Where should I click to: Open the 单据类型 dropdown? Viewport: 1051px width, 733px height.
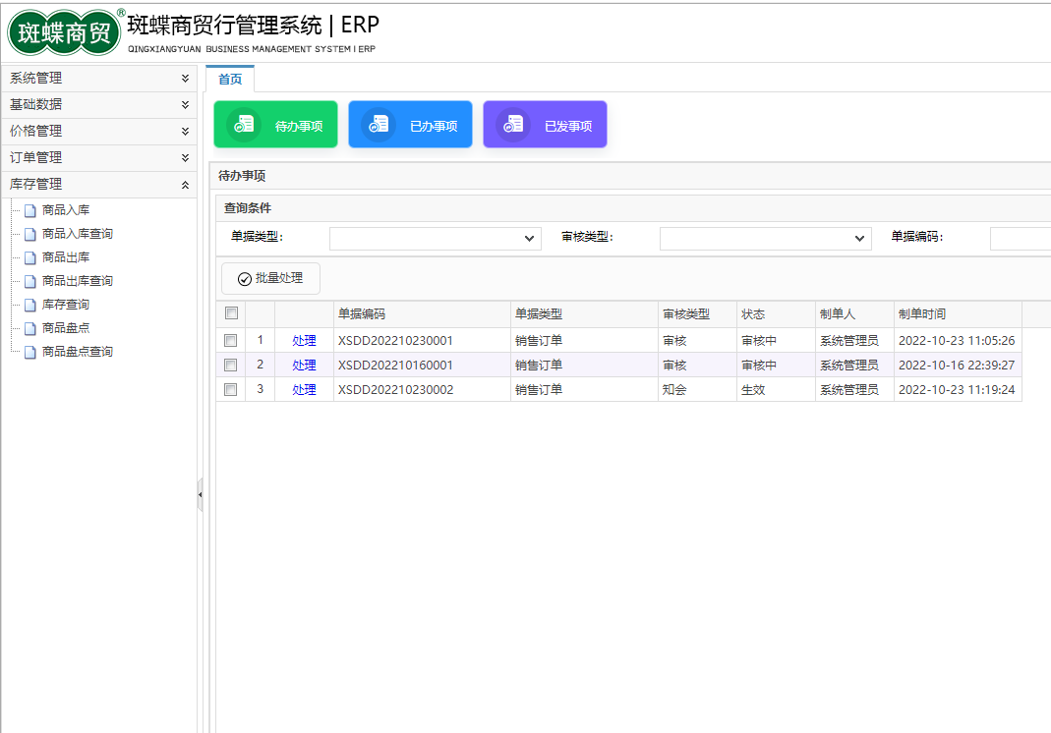435,238
